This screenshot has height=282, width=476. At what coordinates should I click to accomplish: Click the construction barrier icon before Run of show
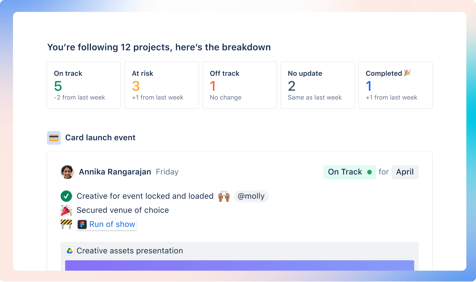click(x=66, y=224)
